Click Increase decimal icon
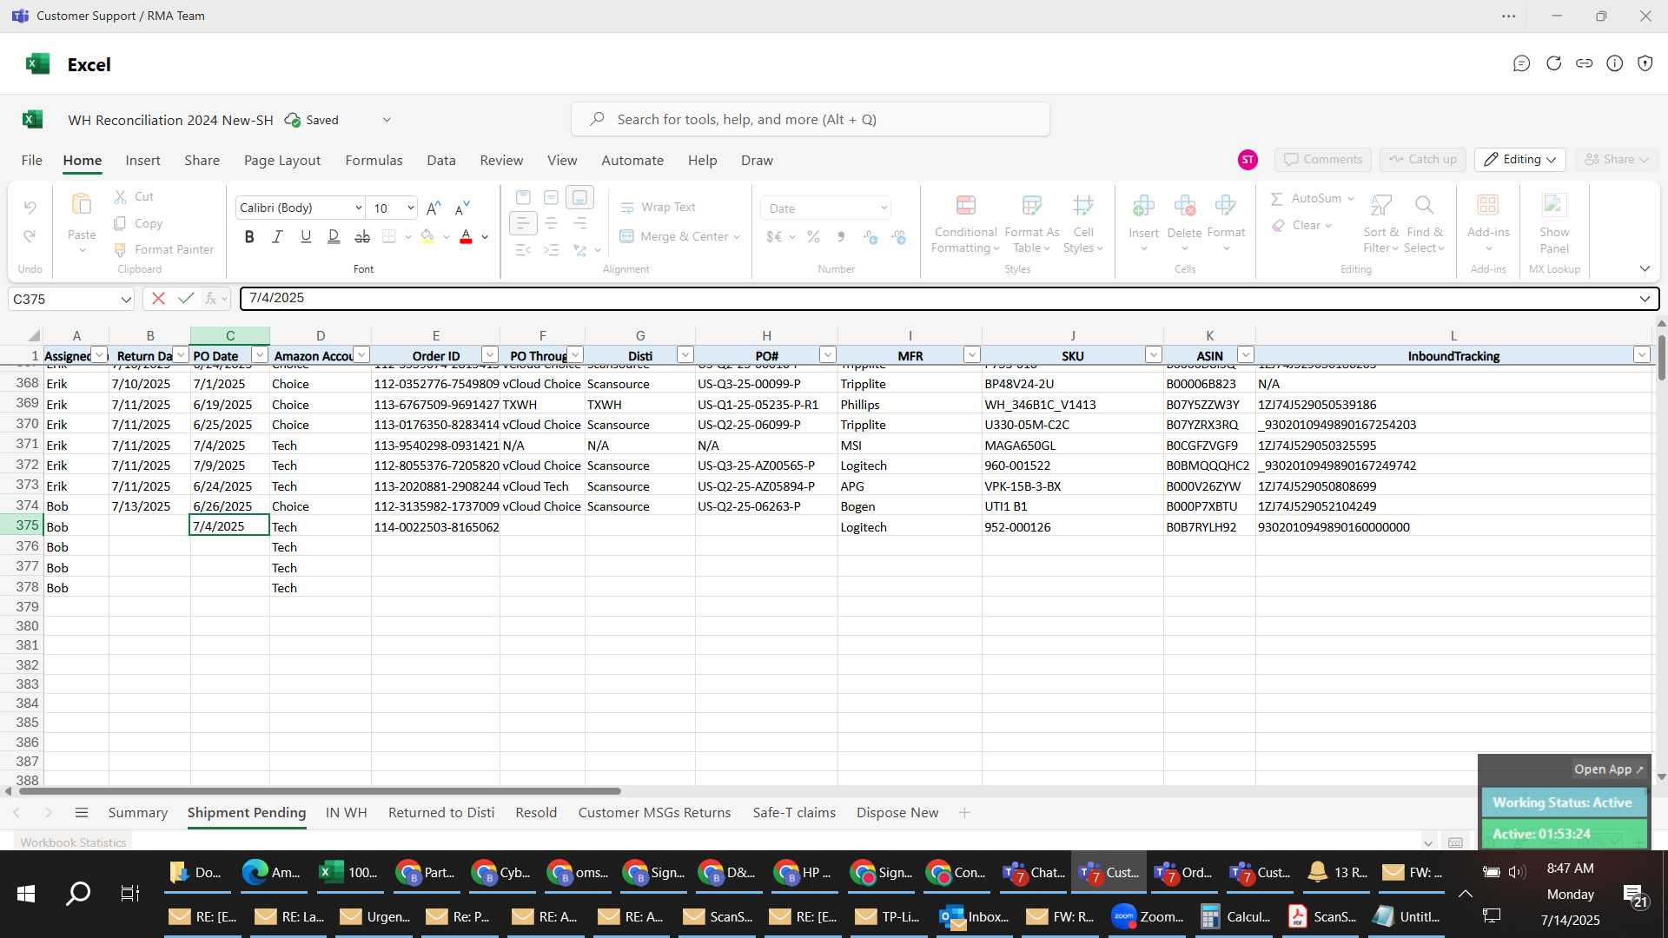The width and height of the screenshot is (1668, 938). 870,236
